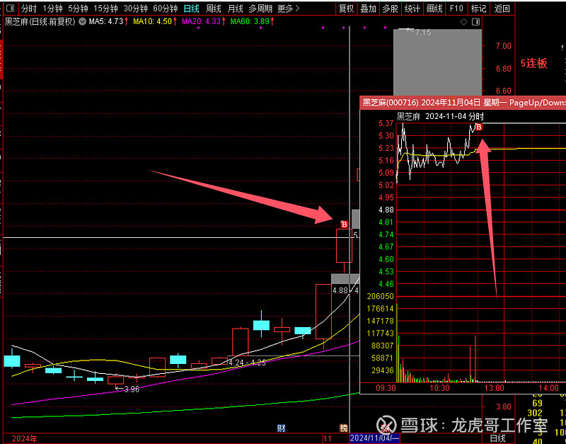Click the 3.80 price axis label
The width and height of the screenshot is (566, 444).
coord(504,406)
